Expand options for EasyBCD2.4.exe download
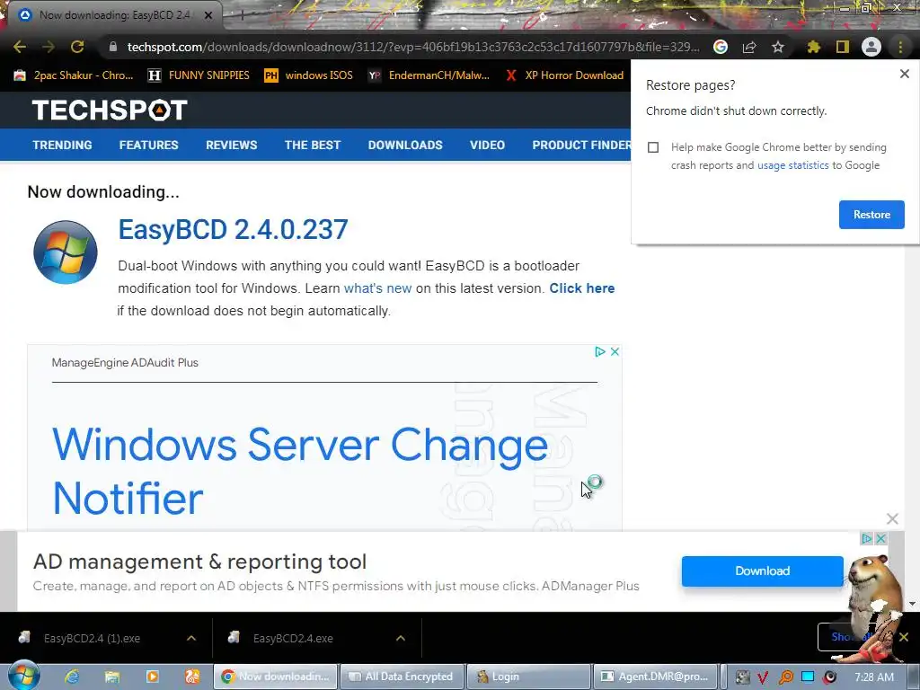 pos(401,639)
